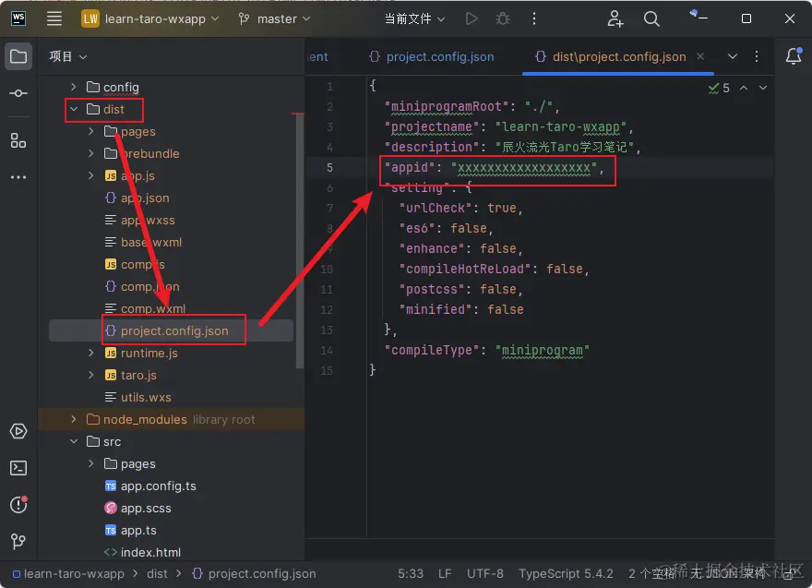Image resolution: width=812 pixels, height=588 pixels.
Task: Collapse the dist folder
Action: coord(74,109)
